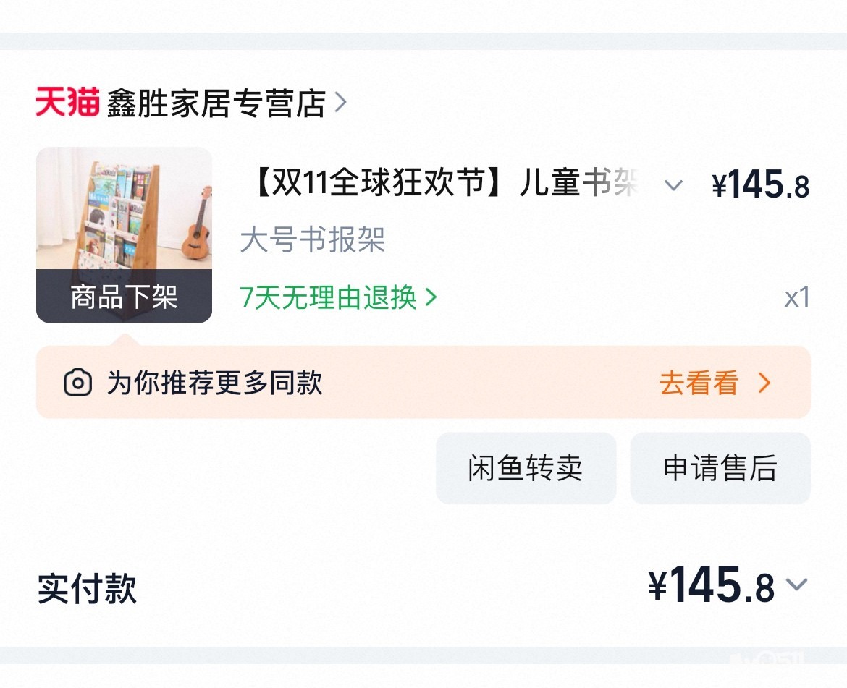Tap the x1 quantity indicator
This screenshot has height=688, width=847.
coord(796,297)
